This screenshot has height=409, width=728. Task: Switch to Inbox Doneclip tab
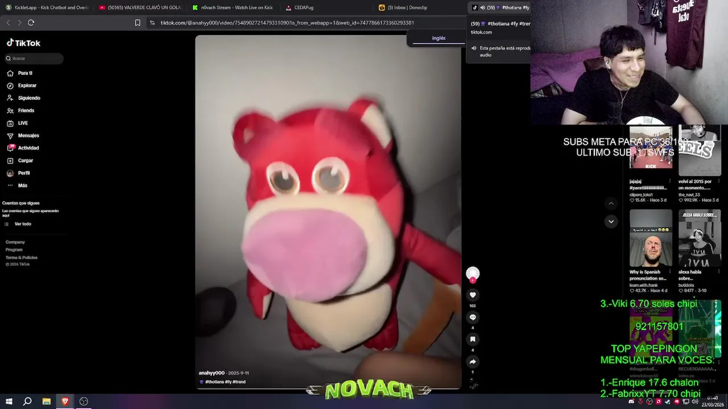pos(421,7)
